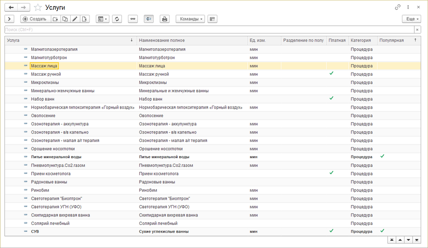The image size is (428, 248).
Task: Toggle Популярная checkmark for Питье минеральной воды
Action: point(382,156)
